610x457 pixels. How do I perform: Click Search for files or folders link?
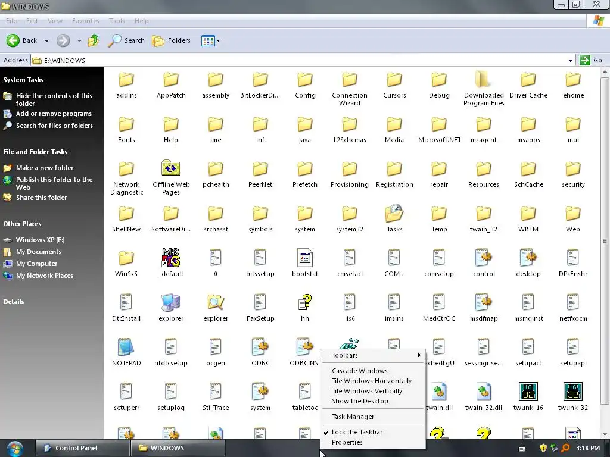pyautogui.click(x=54, y=126)
